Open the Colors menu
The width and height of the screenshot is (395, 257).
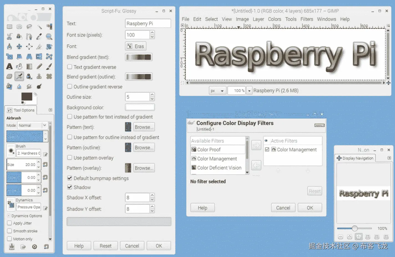[274, 19]
